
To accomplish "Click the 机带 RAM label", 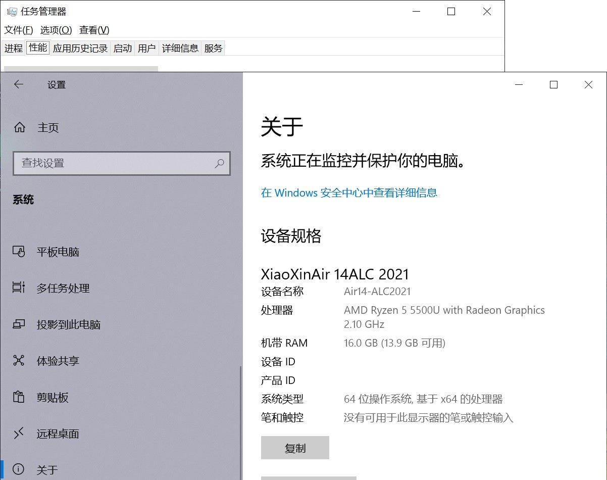I will [x=284, y=343].
